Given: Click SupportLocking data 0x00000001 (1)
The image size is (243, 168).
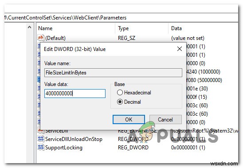Looking at the screenshot, I should point(188,147).
